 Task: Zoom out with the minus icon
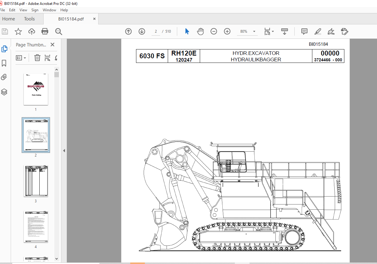pos(214,31)
